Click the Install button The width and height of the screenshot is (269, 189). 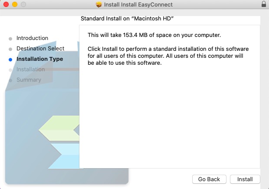coord(245,179)
